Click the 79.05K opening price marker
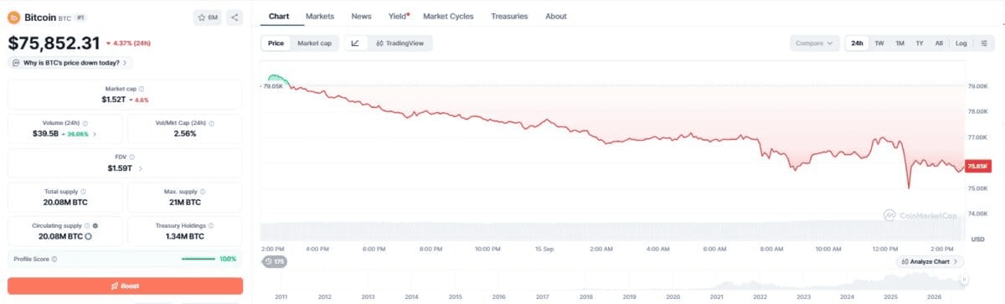 (274, 85)
